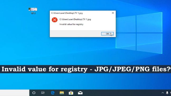The height and width of the screenshot is (96, 171).
Task: Open Microsoft Store from taskbar
Action: [71, 93]
